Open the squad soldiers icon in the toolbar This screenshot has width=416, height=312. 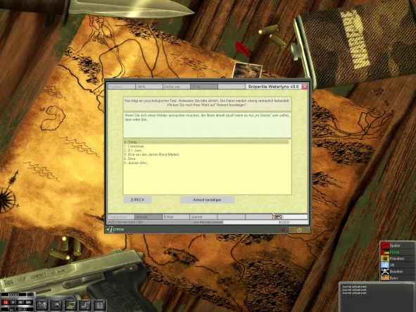click(x=42, y=305)
